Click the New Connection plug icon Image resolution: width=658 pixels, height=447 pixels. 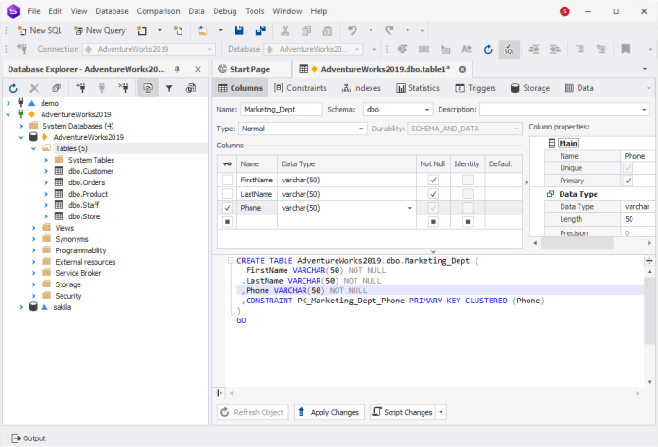79,88
